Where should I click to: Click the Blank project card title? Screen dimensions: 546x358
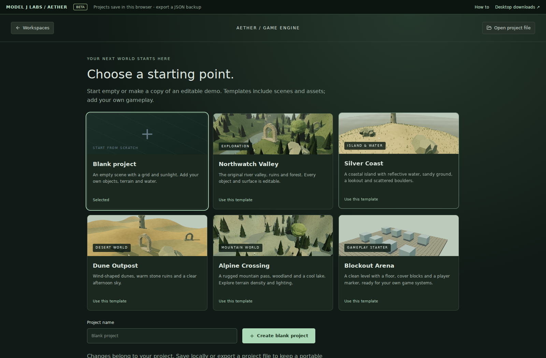pos(114,164)
